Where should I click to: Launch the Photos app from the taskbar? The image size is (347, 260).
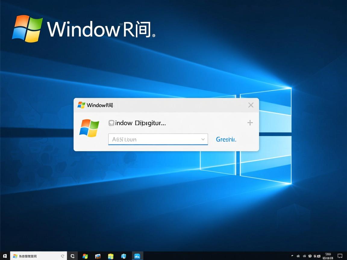pos(97,256)
